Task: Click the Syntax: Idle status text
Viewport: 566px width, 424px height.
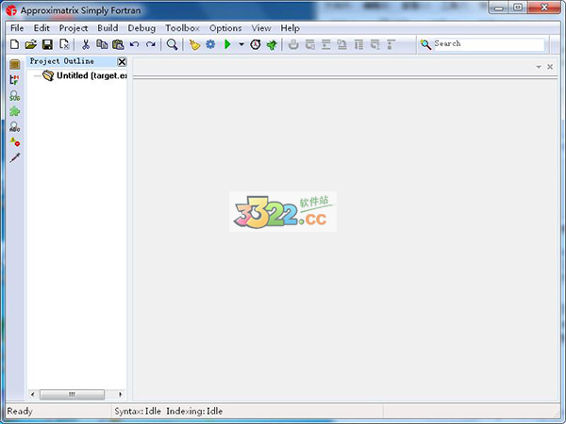Action: click(x=138, y=411)
